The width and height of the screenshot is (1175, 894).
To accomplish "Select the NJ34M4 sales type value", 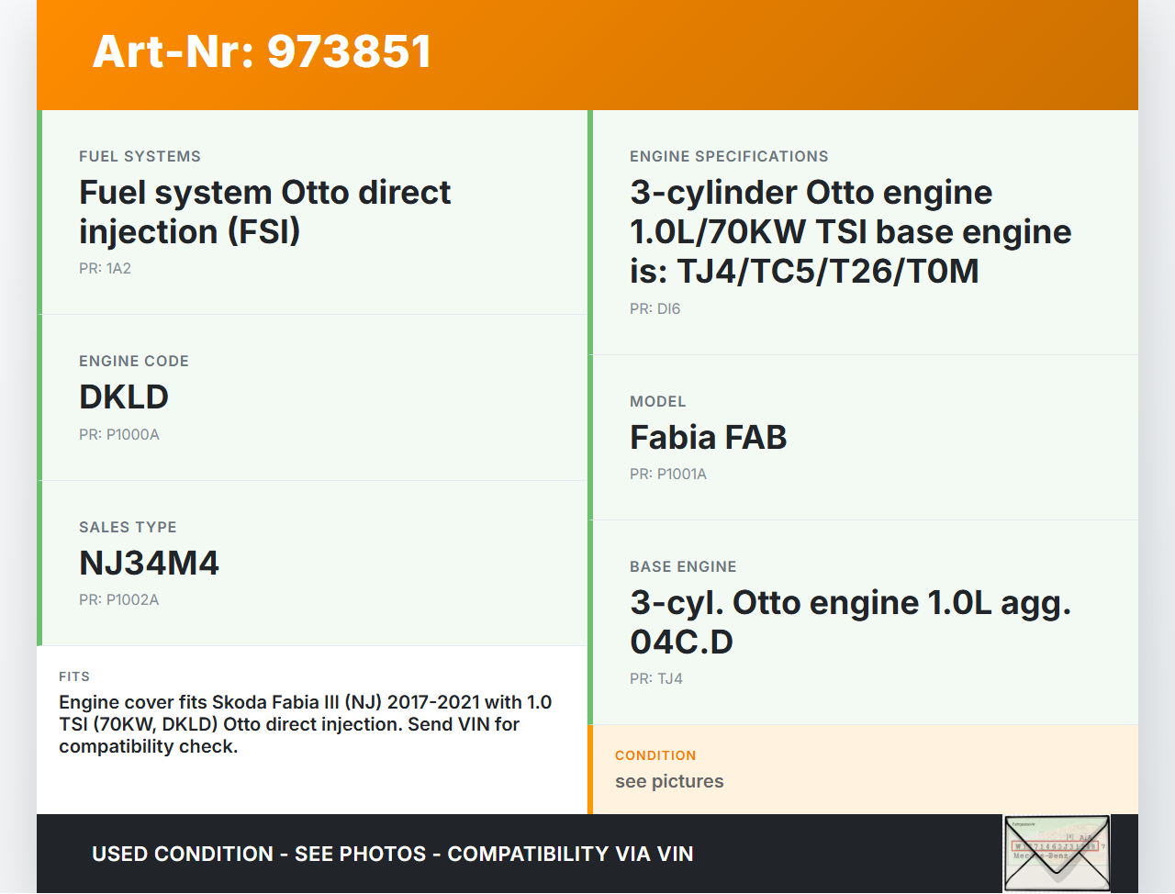I will 149,563.
